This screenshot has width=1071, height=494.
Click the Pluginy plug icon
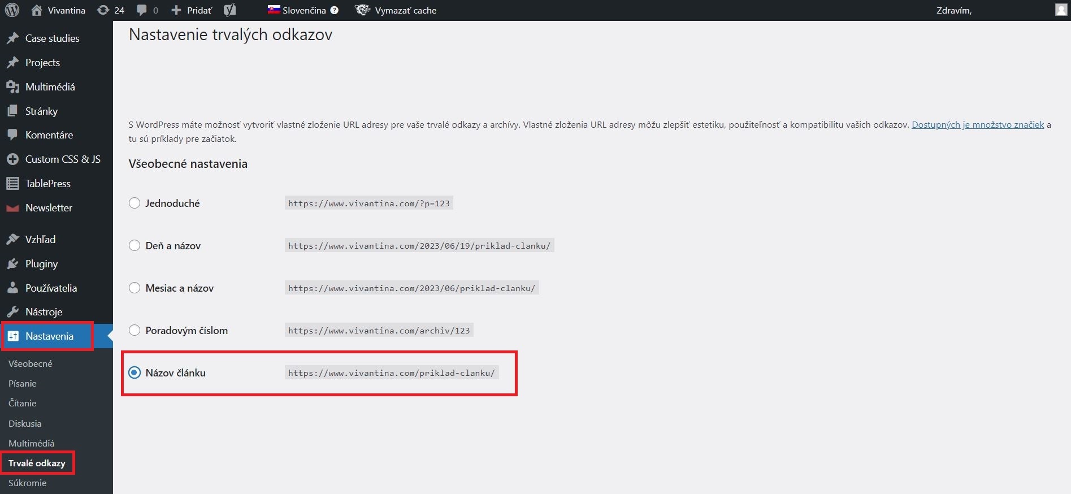(x=12, y=264)
